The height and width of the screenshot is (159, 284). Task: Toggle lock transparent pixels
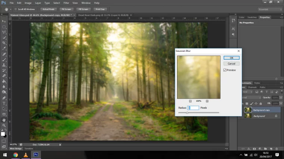click(247, 104)
